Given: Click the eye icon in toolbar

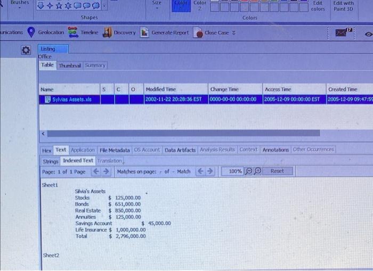Looking at the screenshot, I should tap(369, 34).
